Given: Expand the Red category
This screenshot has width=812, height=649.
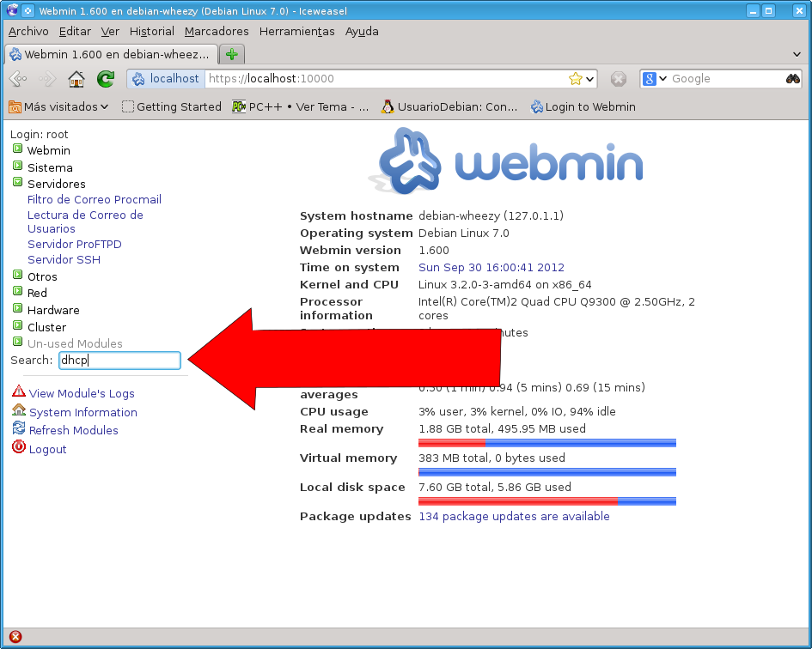Looking at the screenshot, I should tap(17, 291).
